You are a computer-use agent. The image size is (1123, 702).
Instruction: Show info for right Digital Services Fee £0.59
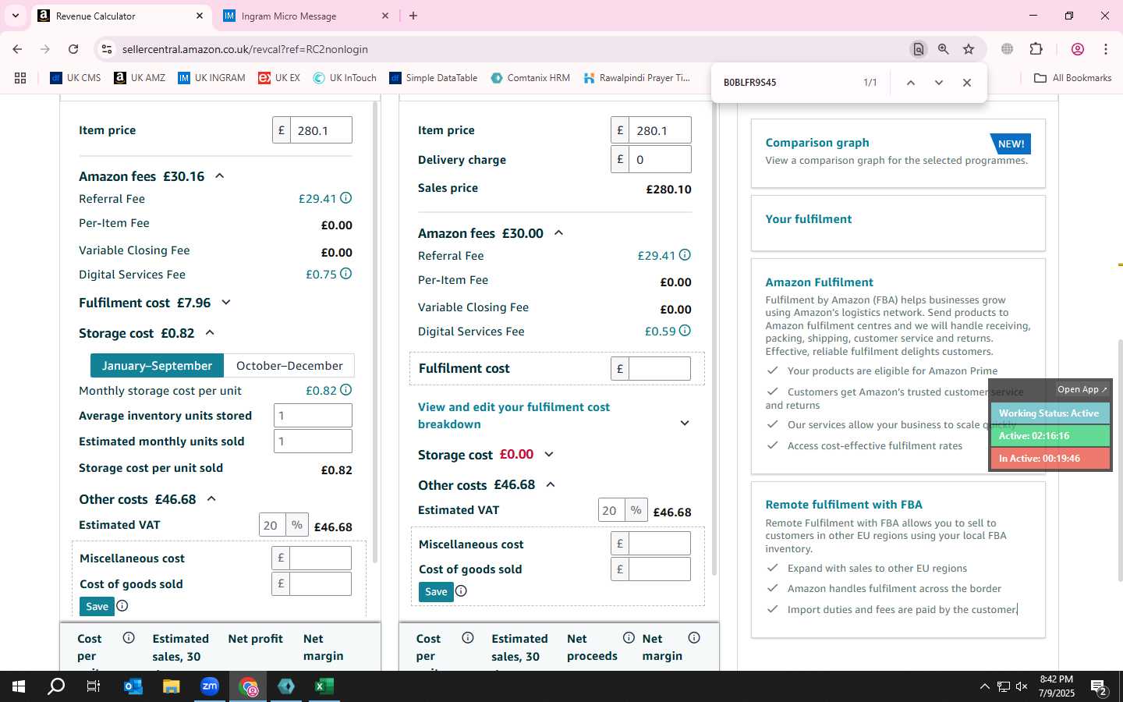tap(685, 331)
